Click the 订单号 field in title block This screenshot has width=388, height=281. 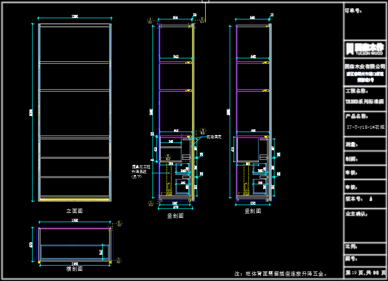pos(353,10)
